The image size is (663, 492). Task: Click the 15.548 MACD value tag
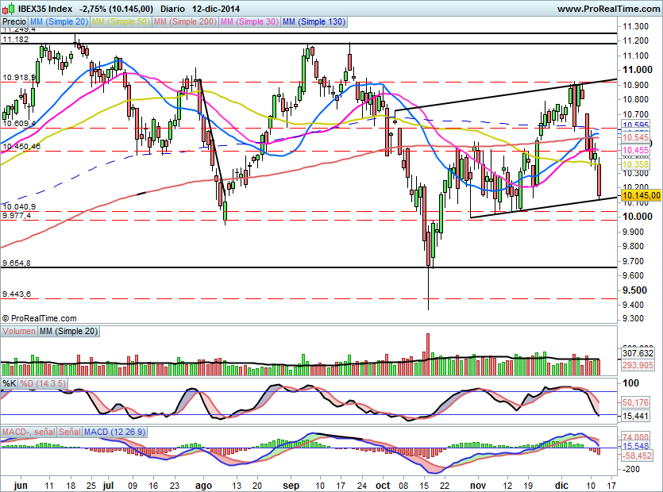pyautogui.click(x=635, y=446)
